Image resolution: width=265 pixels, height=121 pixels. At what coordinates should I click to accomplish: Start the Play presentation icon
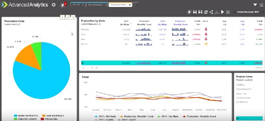(x=222, y=12)
